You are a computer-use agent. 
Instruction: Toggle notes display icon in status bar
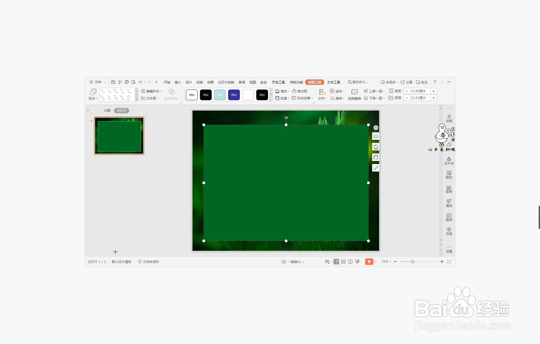pyautogui.click(x=327, y=262)
